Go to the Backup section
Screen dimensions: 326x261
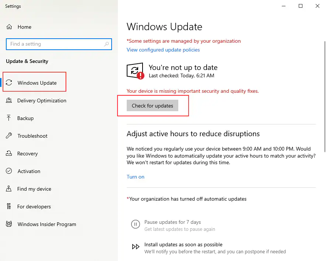click(25, 118)
